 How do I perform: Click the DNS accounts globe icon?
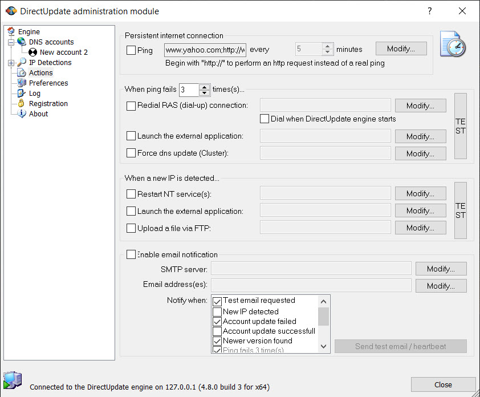(22, 42)
